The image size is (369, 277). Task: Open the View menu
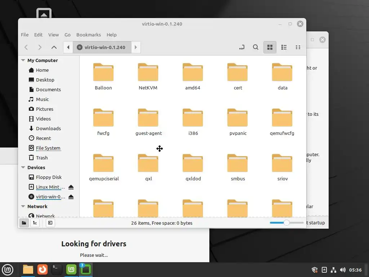[x=54, y=35]
